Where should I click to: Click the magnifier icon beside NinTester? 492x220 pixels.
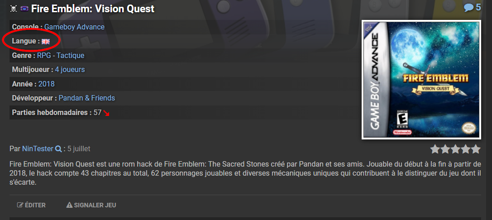(58, 148)
